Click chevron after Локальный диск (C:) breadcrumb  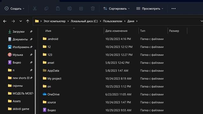coord(100,21)
